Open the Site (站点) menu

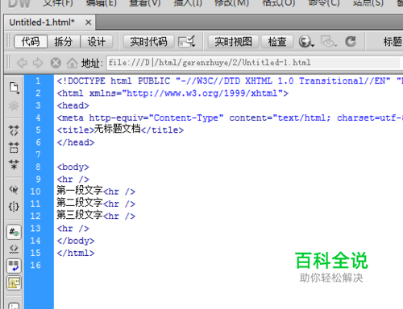(x=368, y=3)
